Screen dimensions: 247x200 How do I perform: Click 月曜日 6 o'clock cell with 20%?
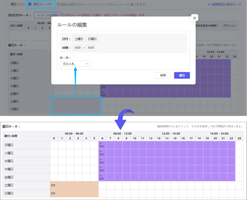pos(102,145)
